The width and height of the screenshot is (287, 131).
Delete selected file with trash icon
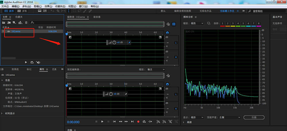coord(26,22)
